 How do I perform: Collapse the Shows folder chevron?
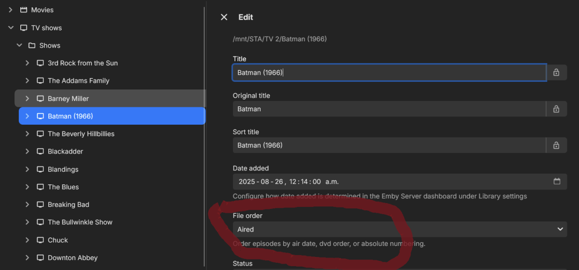coord(19,45)
